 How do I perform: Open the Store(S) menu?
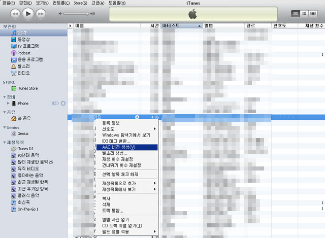pos(80,3)
